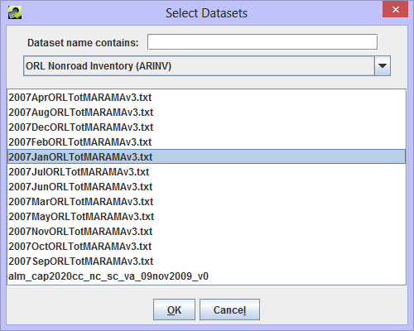Click the ORL Nonroad Inventory (ARINV) combo box
Image resolution: width=414 pixels, height=331 pixels.
(207, 65)
